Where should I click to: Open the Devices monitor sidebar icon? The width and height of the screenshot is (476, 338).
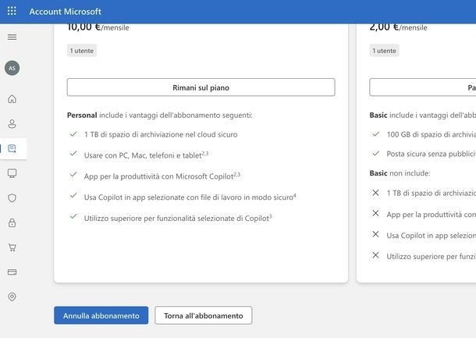click(12, 173)
